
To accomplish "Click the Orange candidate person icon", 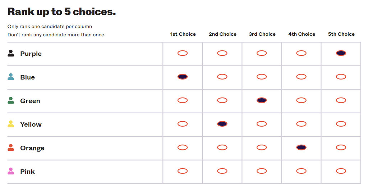I will (x=11, y=148).
